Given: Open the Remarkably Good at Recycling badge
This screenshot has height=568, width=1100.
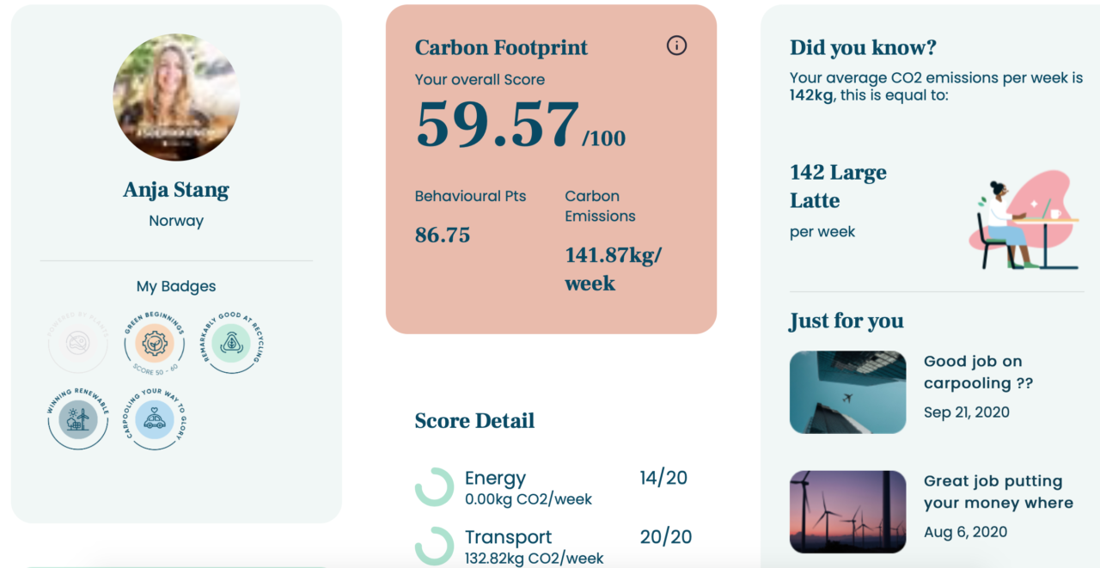Looking at the screenshot, I should (231, 345).
